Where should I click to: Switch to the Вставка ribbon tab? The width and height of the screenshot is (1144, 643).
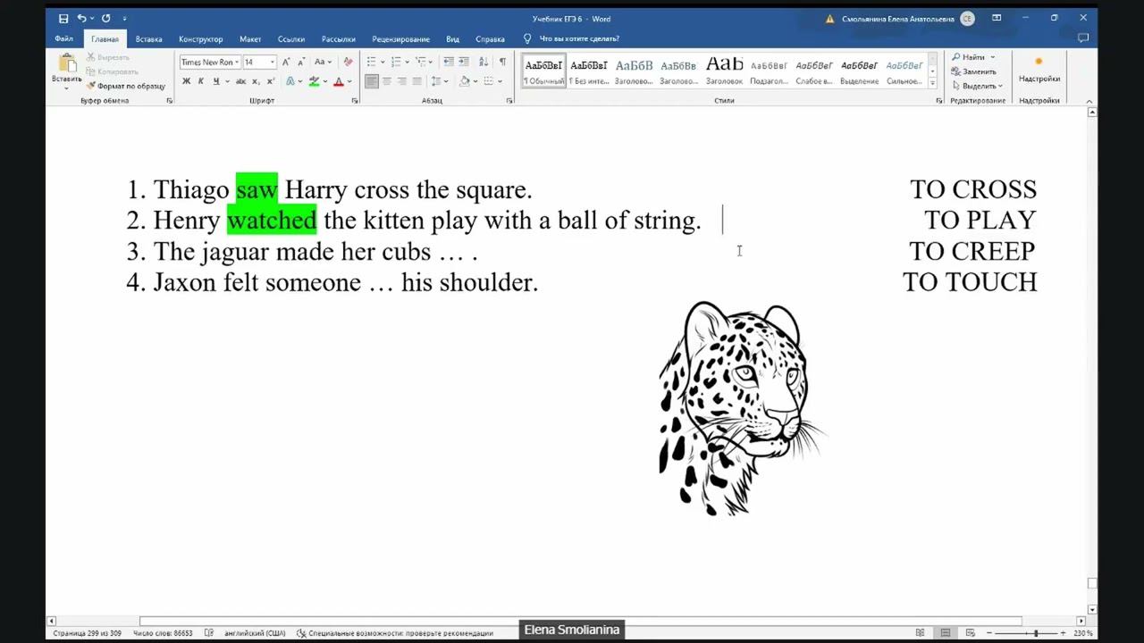coord(148,38)
